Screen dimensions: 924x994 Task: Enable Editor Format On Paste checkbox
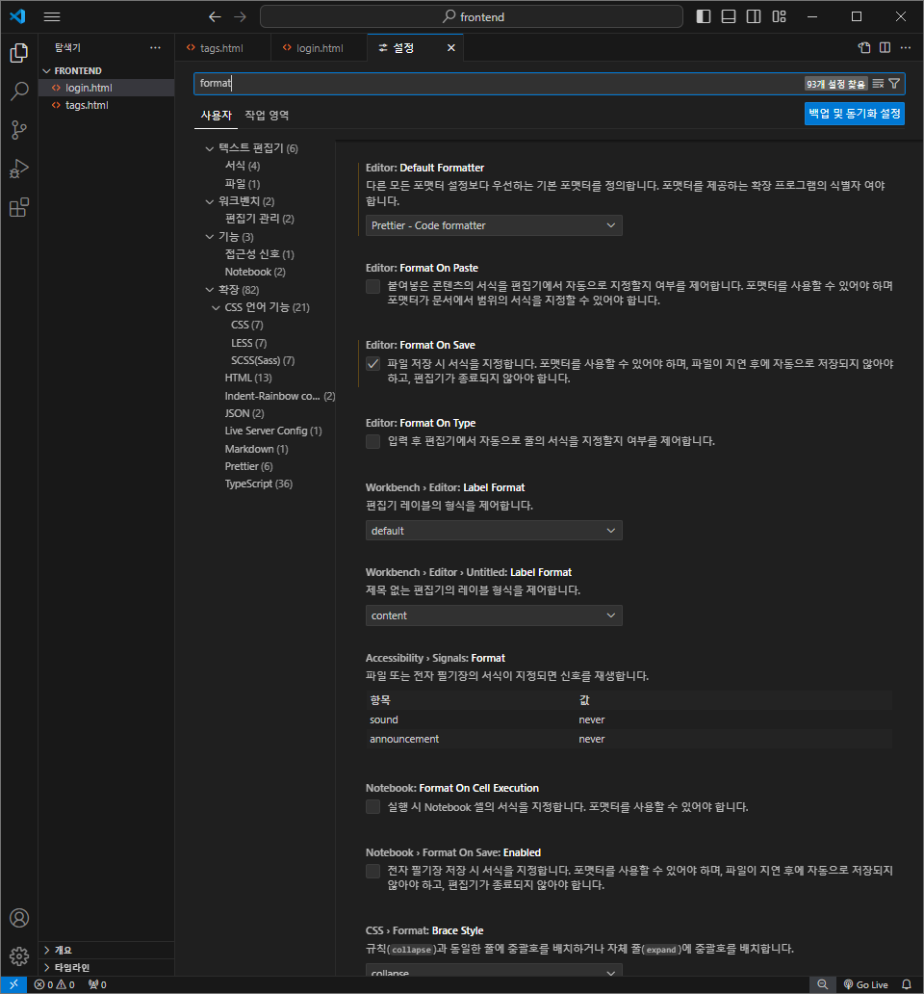(373, 286)
